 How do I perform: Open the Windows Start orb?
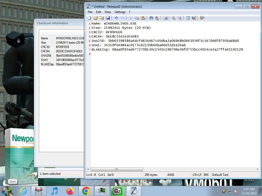7,191
